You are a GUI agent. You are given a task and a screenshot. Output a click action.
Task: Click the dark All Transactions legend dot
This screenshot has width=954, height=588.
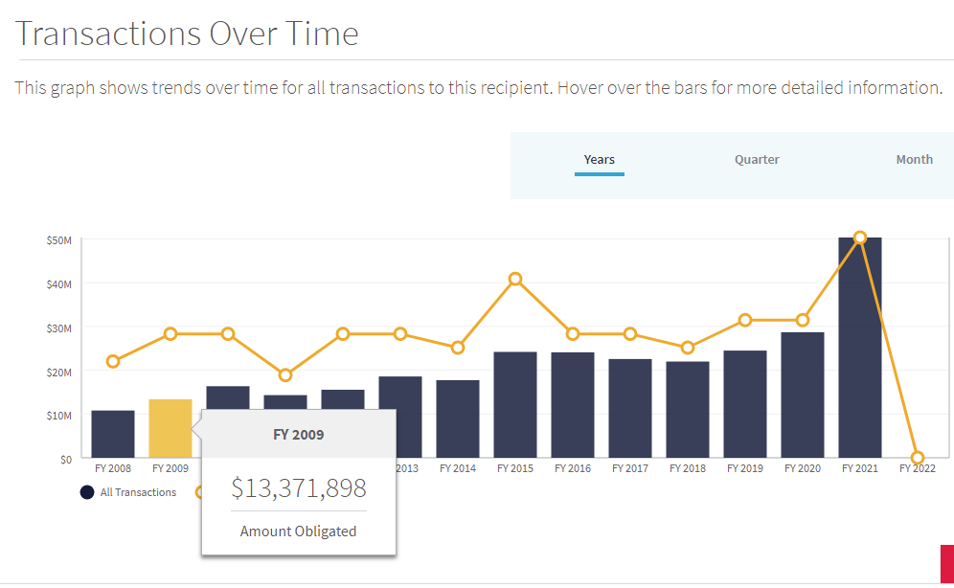pyautogui.click(x=87, y=492)
